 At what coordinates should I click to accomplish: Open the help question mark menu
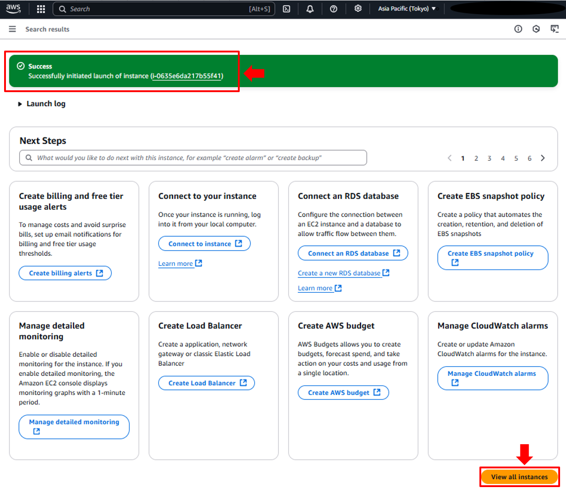point(334,9)
